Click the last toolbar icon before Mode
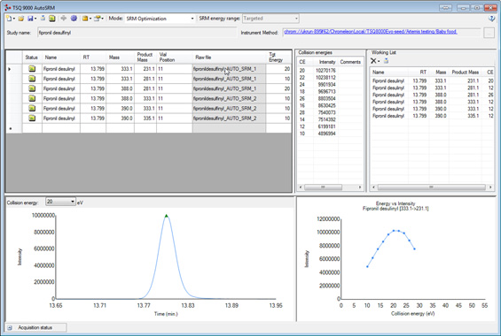501x336 pixels. [x=98, y=19]
